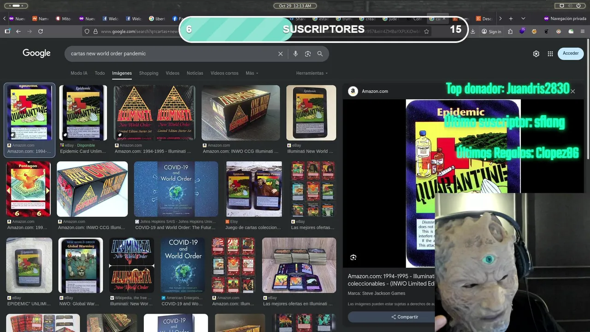Switch to the Modo IA tab
The width and height of the screenshot is (590, 332).
tap(79, 73)
